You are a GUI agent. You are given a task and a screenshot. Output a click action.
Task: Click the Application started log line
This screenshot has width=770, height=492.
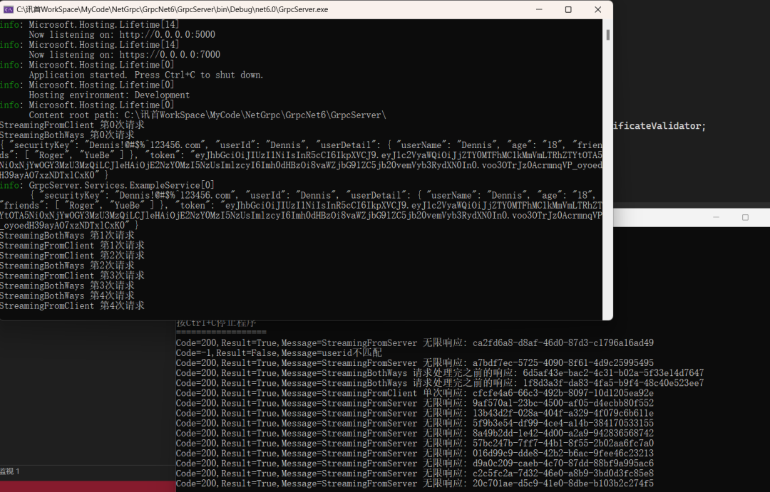[146, 75]
